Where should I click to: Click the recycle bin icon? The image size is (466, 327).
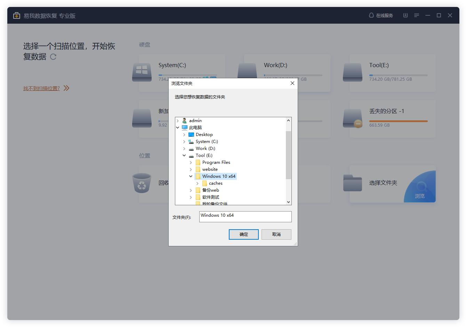(x=142, y=183)
